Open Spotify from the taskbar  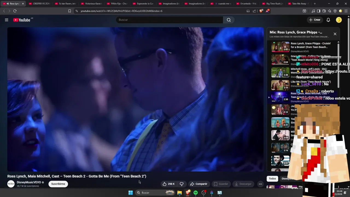[196, 193]
